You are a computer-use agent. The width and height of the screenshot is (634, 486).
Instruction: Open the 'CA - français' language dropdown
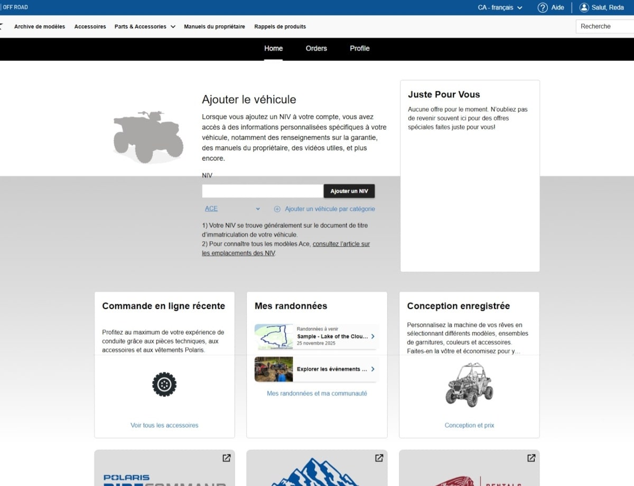pyautogui.click(x=499, y=7)
